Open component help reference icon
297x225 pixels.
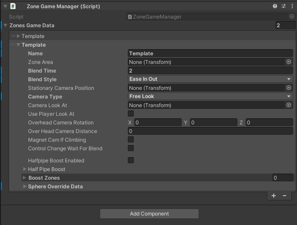click(x=275, y=6)
